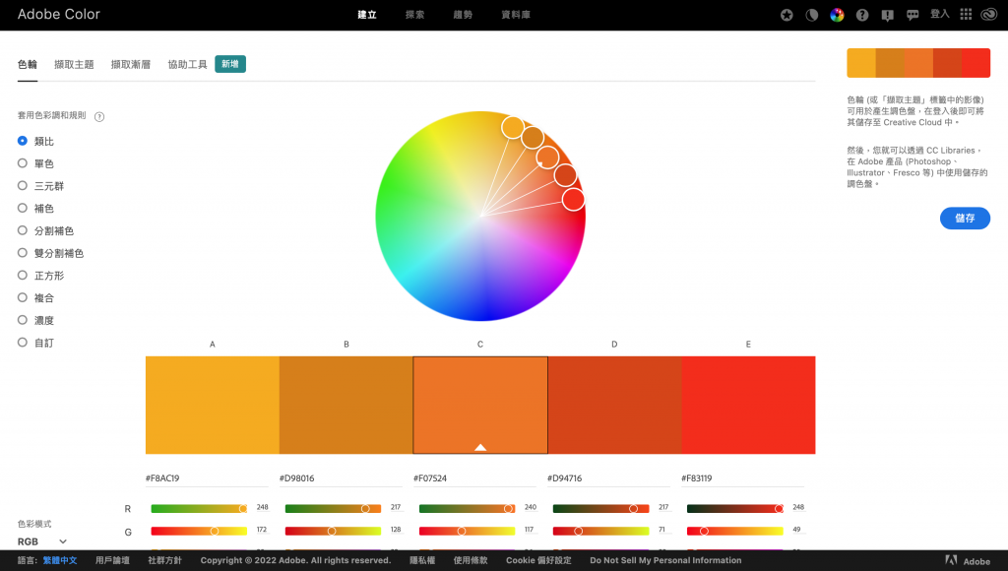Image resolution: width=1008 pixels, height=571 pixels.
Task: Toggle the dark mode moon icon
Action: pos(812,15)
